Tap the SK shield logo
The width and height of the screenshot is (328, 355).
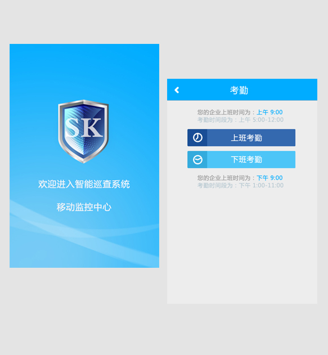(83, 131)
